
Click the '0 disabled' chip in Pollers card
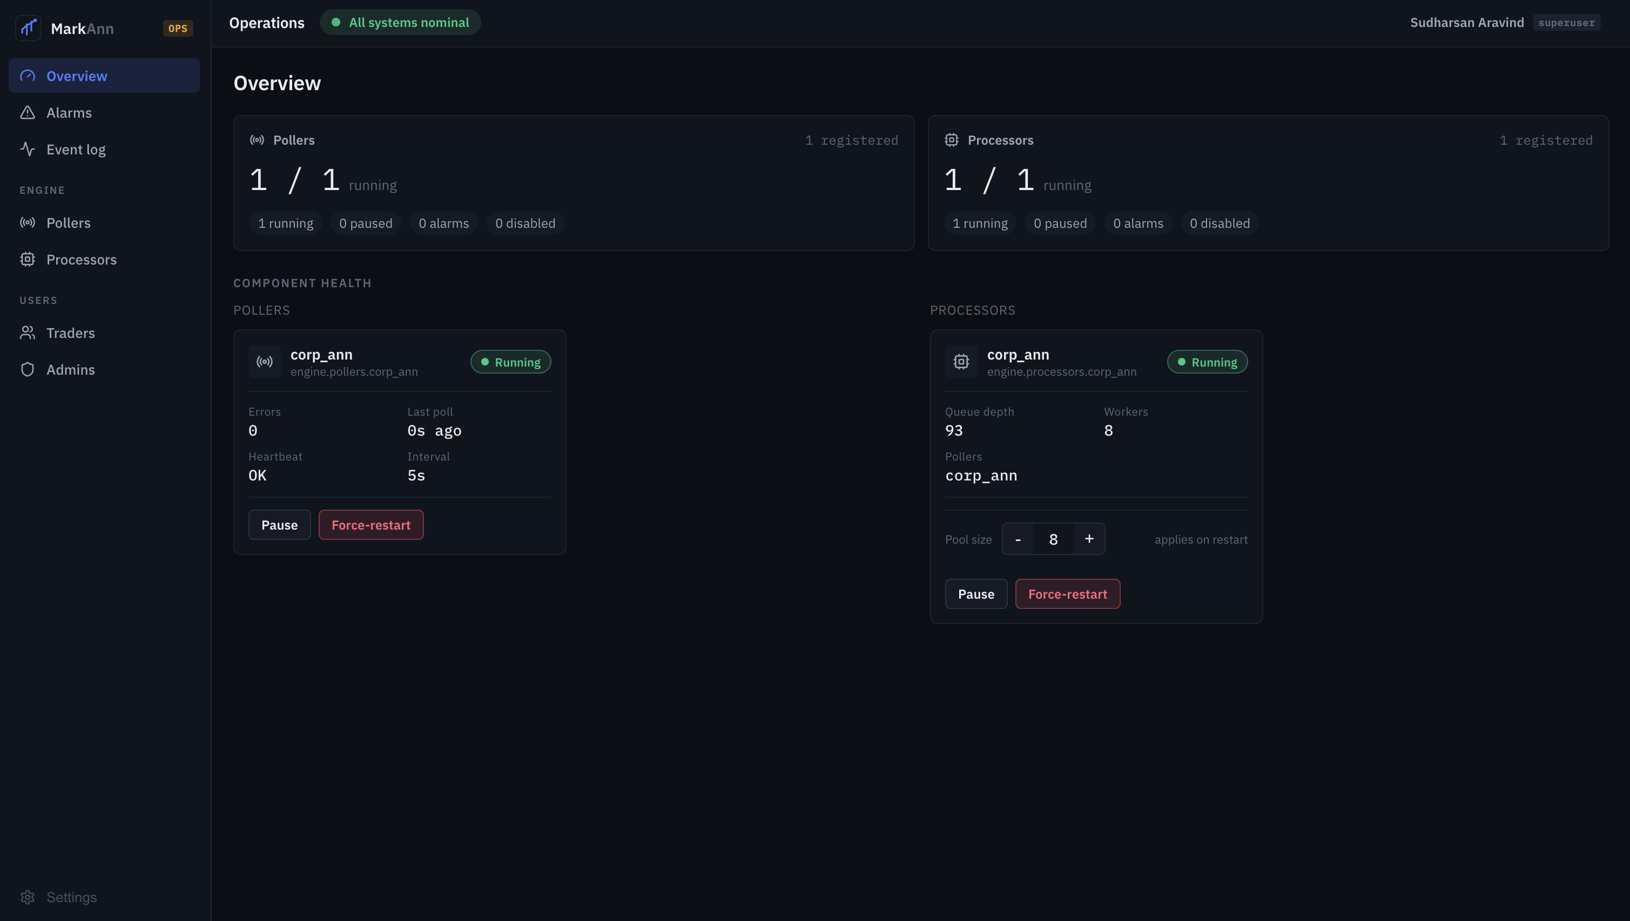pos(525,224)
